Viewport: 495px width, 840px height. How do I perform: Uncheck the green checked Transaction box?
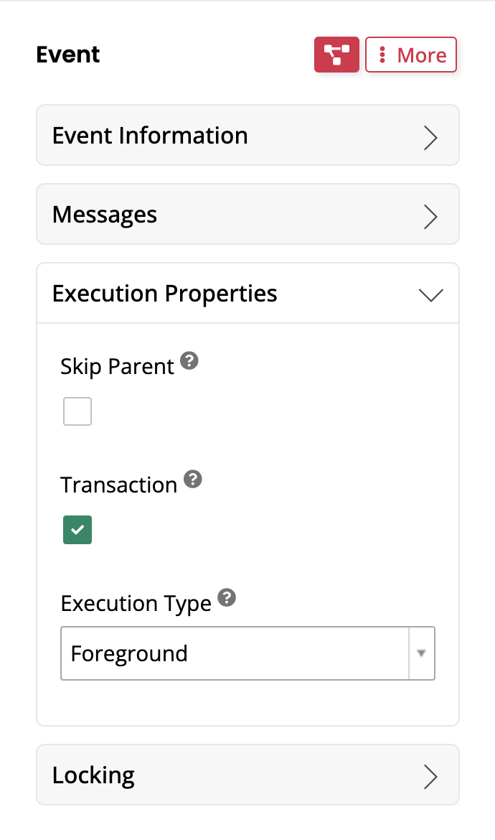pos(77,529)
